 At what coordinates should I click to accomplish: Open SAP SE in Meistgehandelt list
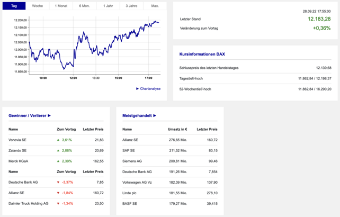coord(130,150)
